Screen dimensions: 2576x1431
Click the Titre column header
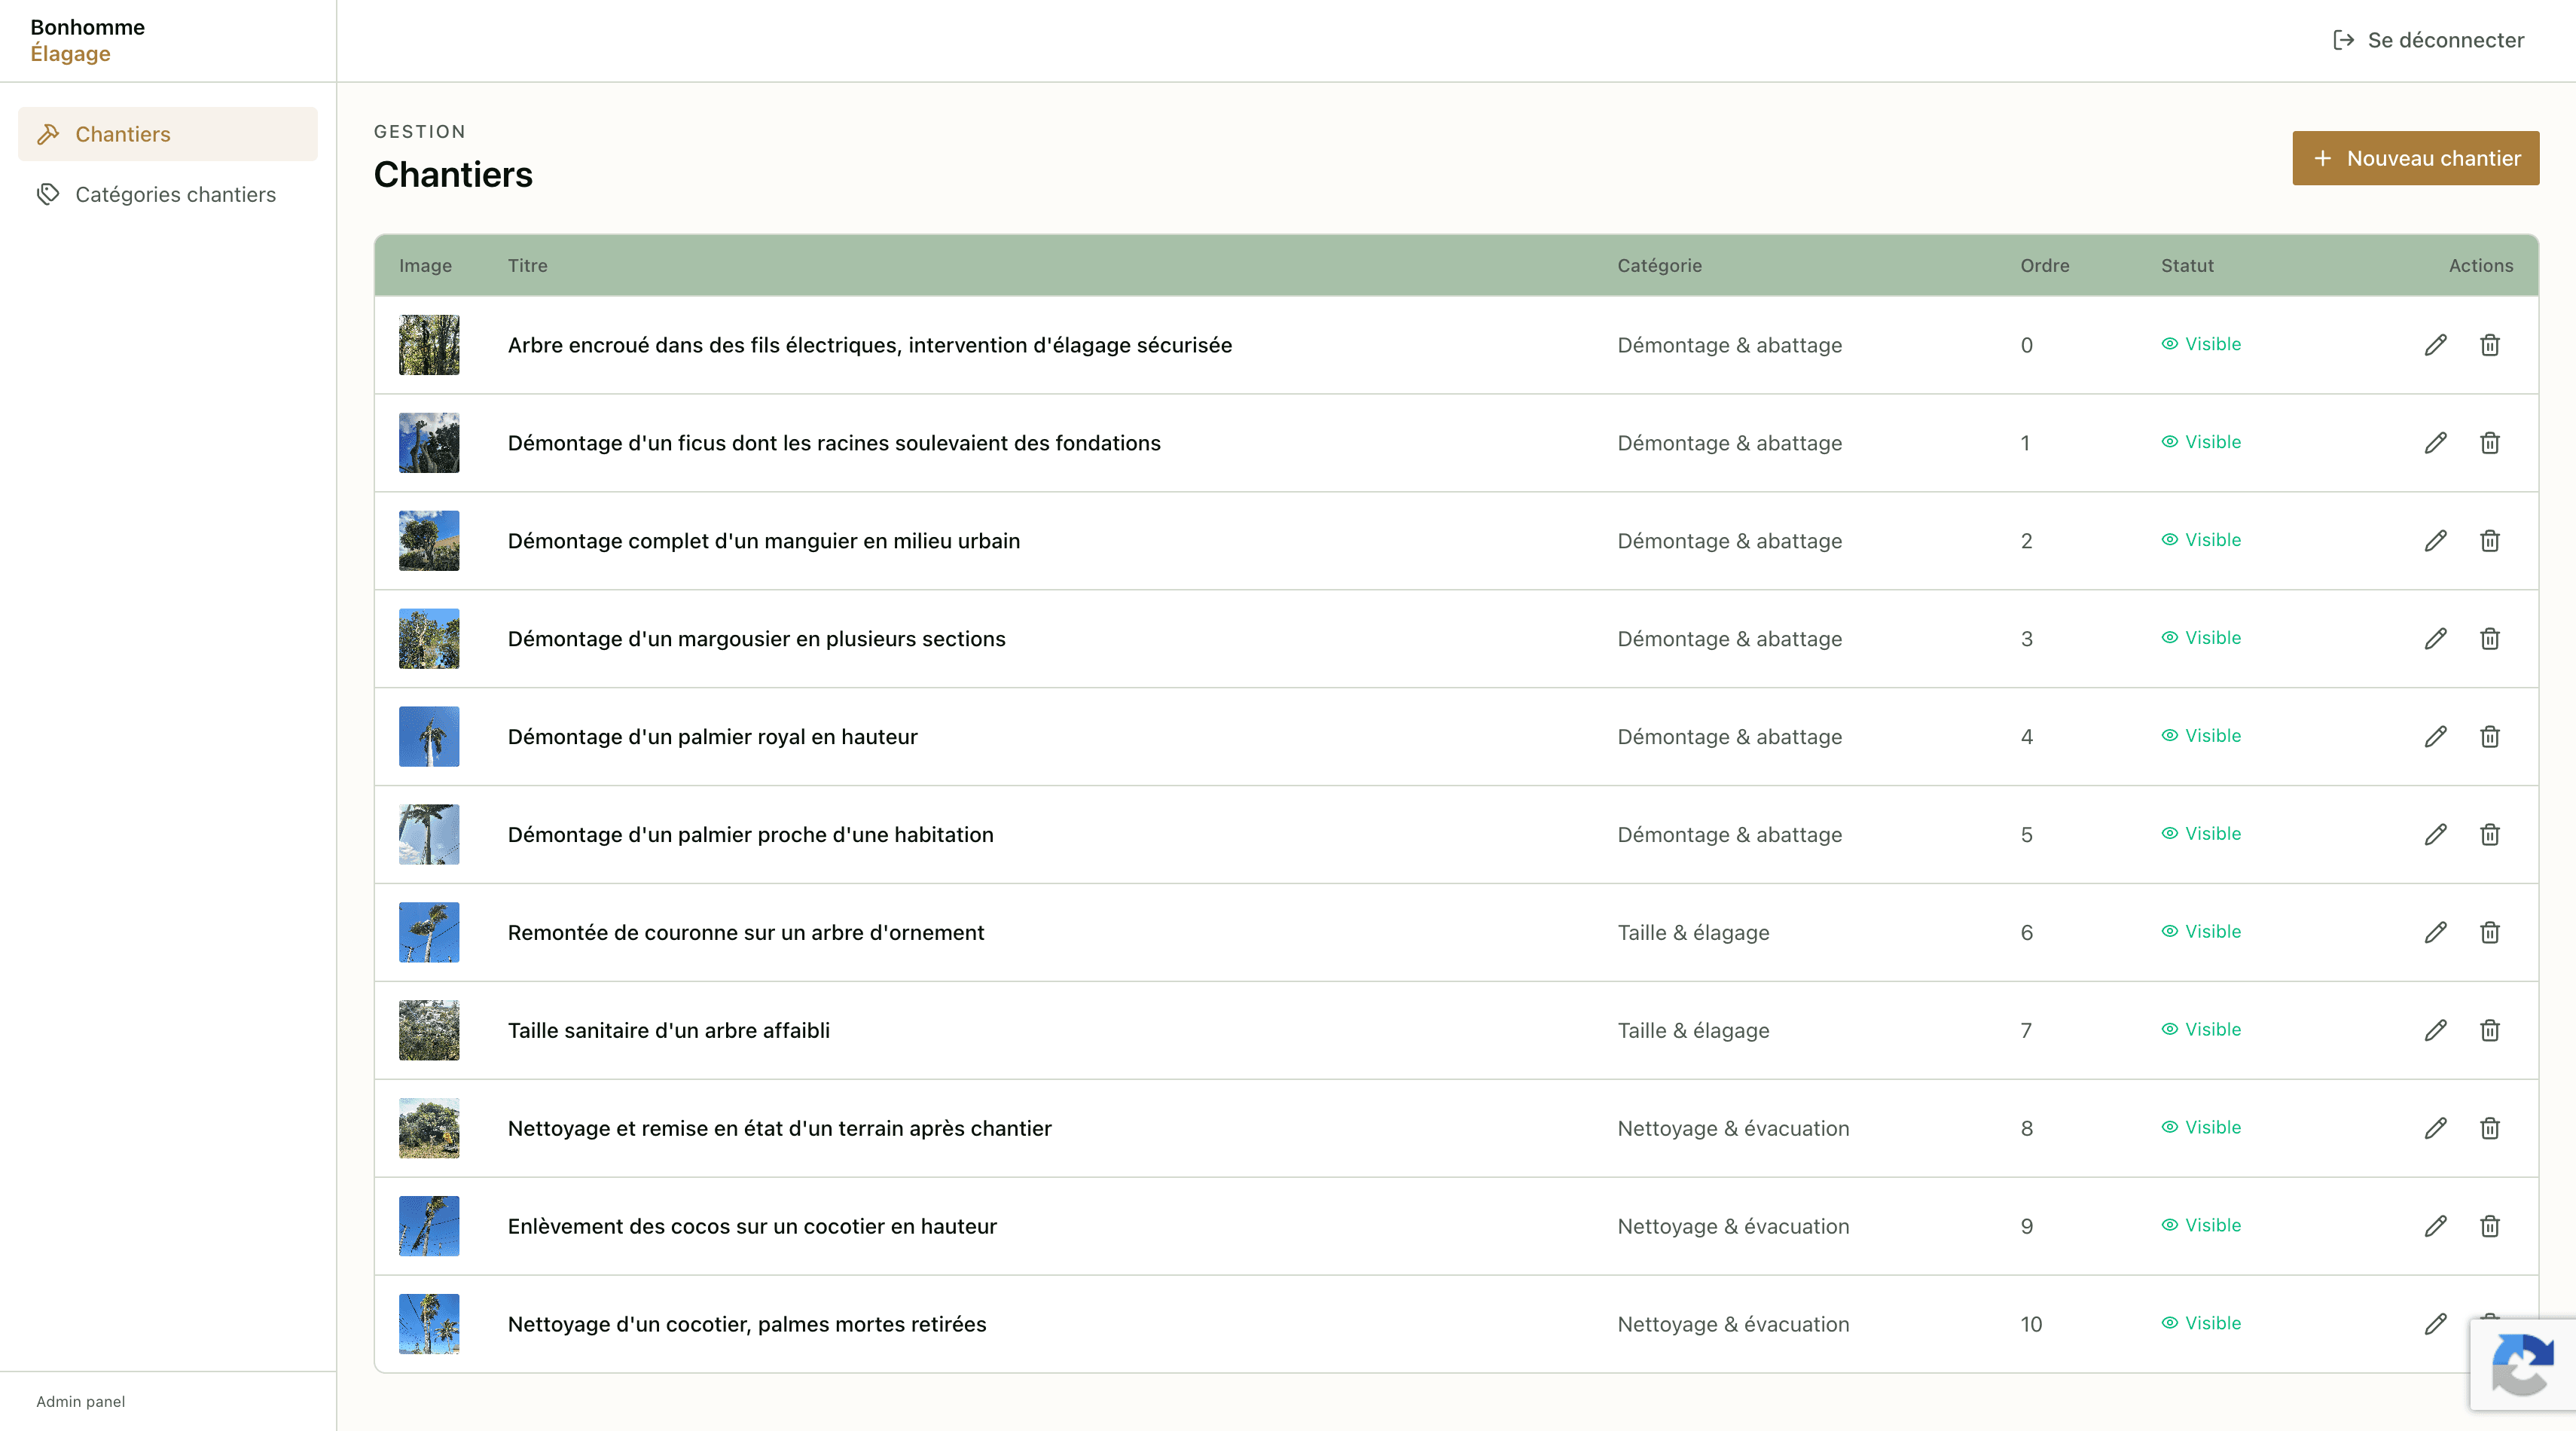click(x=527, y=266)
